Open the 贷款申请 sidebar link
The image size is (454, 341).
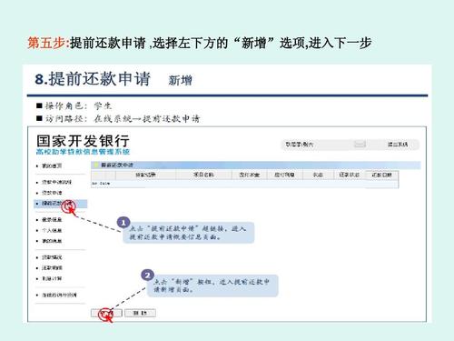(52, 193)
